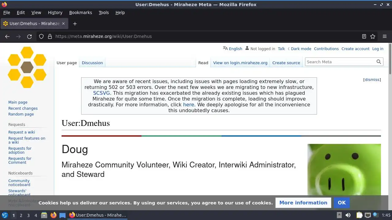This screenshot has height=220, width=392.
Task: Open a new tab with plus button
Action: (x=75, y=24)
